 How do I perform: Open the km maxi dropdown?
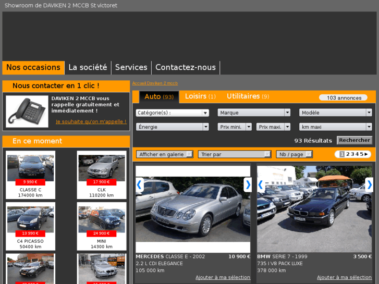pyautogui.click(x=336, y=127)
